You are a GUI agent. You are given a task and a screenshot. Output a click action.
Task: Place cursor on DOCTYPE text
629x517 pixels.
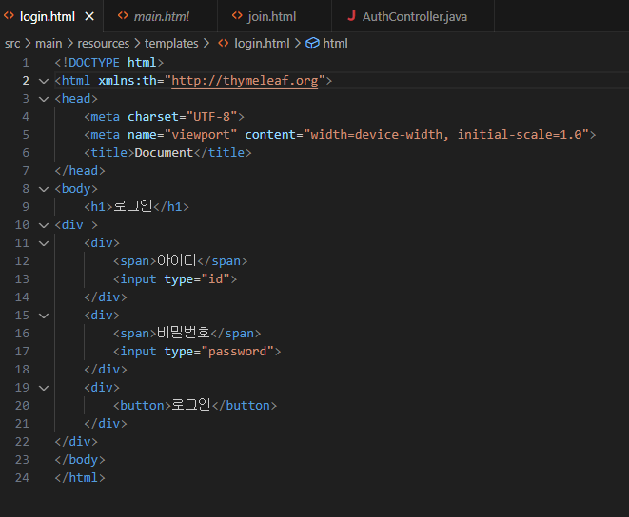tap(94, 63)
